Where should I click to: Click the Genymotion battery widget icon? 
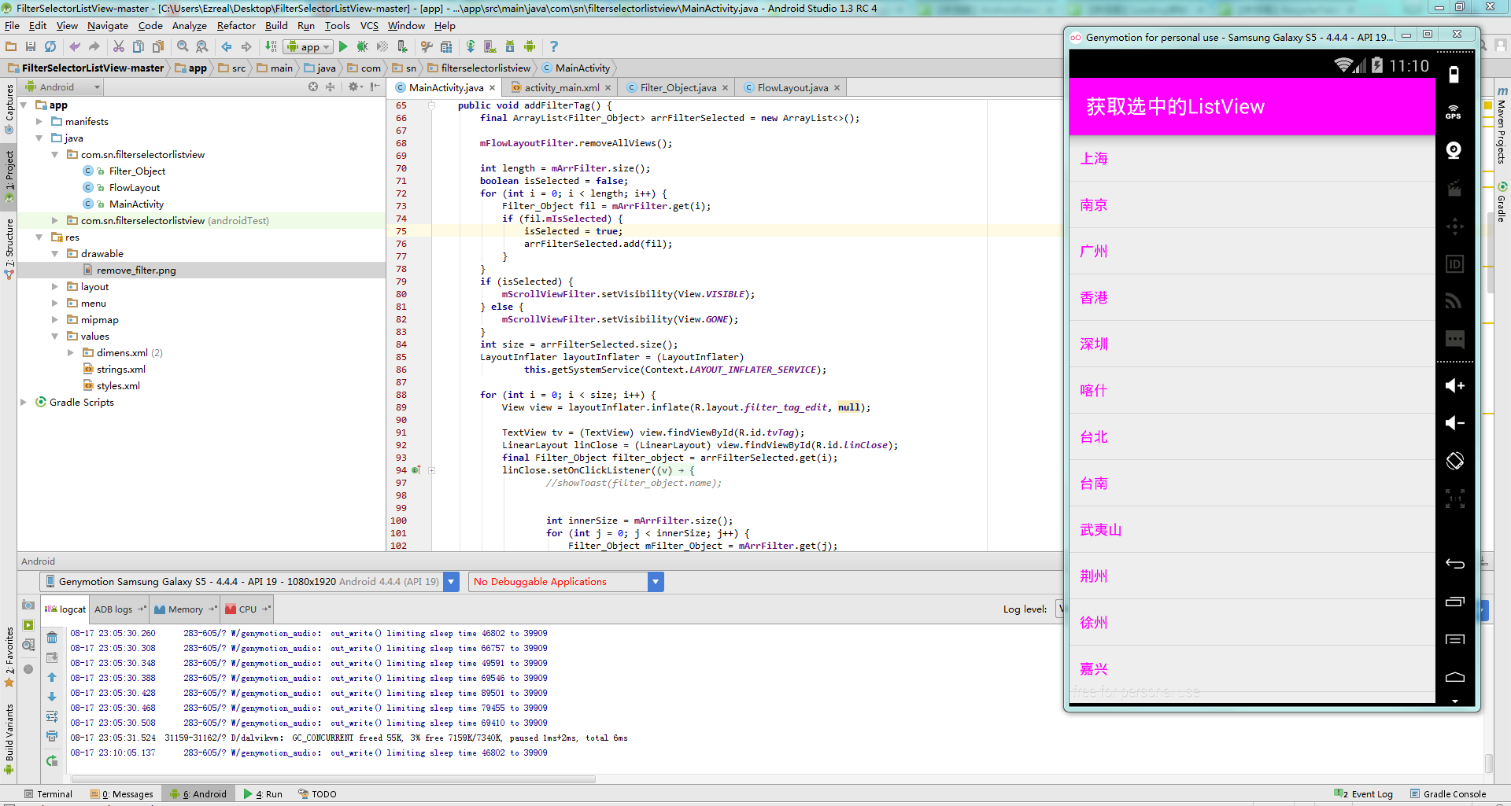tap(1454, 75)
